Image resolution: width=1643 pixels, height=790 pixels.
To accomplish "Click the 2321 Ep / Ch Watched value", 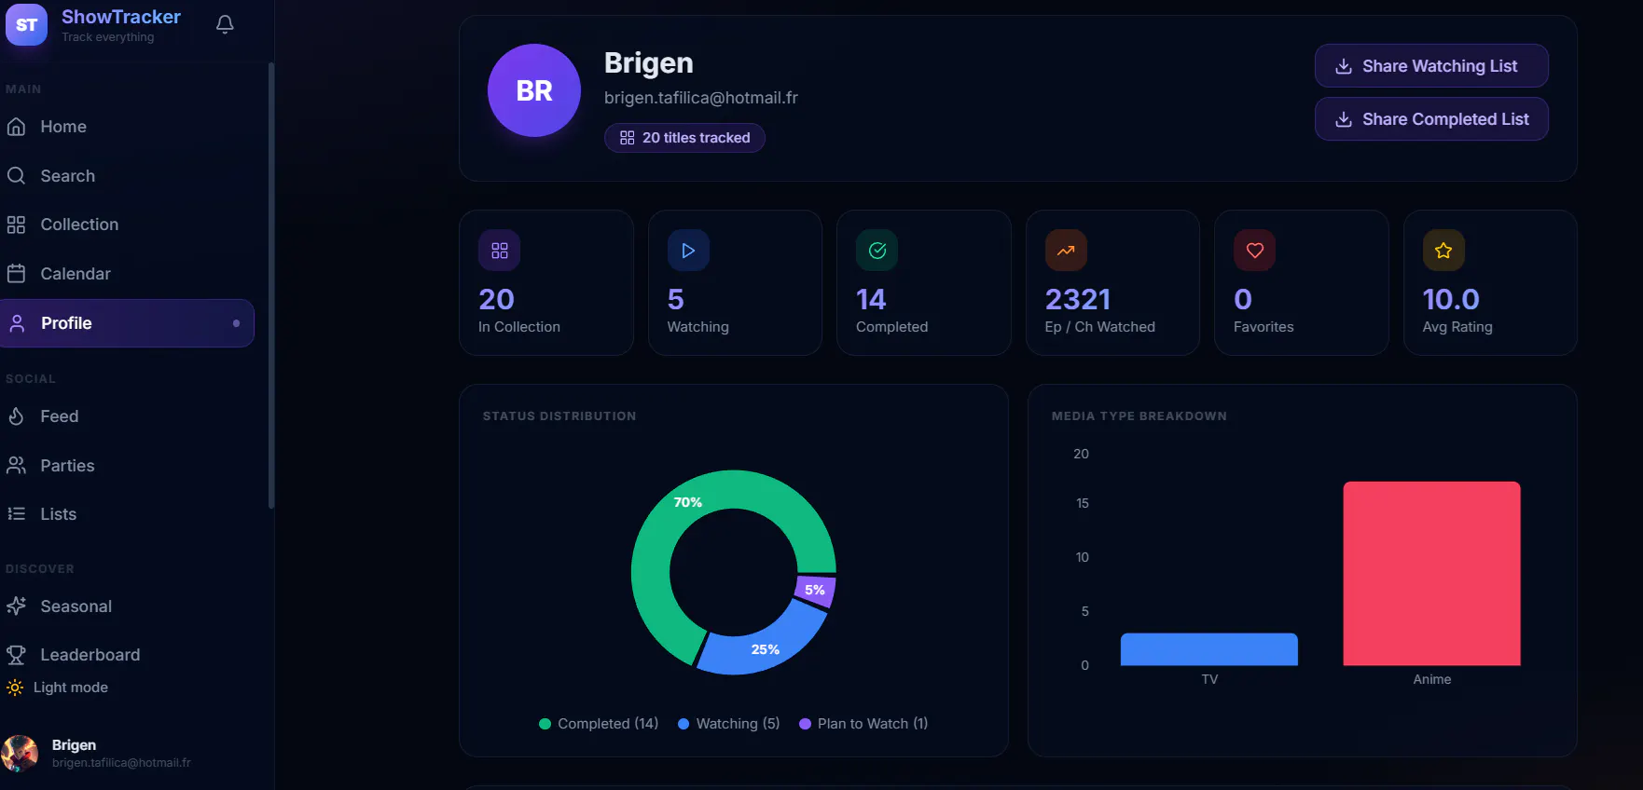I will (x=1078, y=299).
